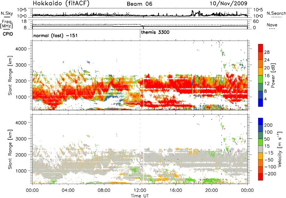Image resolution: width=286 pixels, height=198 pixels.
Task: Click Power bar blue segment below 4
Action: [x=261, y=103]
